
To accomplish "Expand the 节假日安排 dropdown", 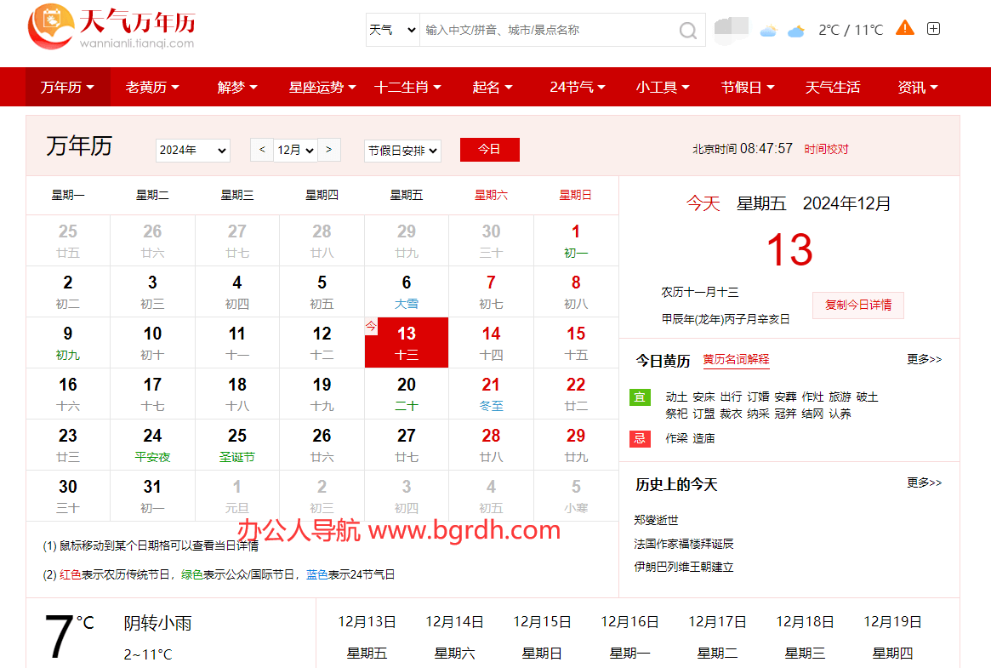I will pos(402,151).
